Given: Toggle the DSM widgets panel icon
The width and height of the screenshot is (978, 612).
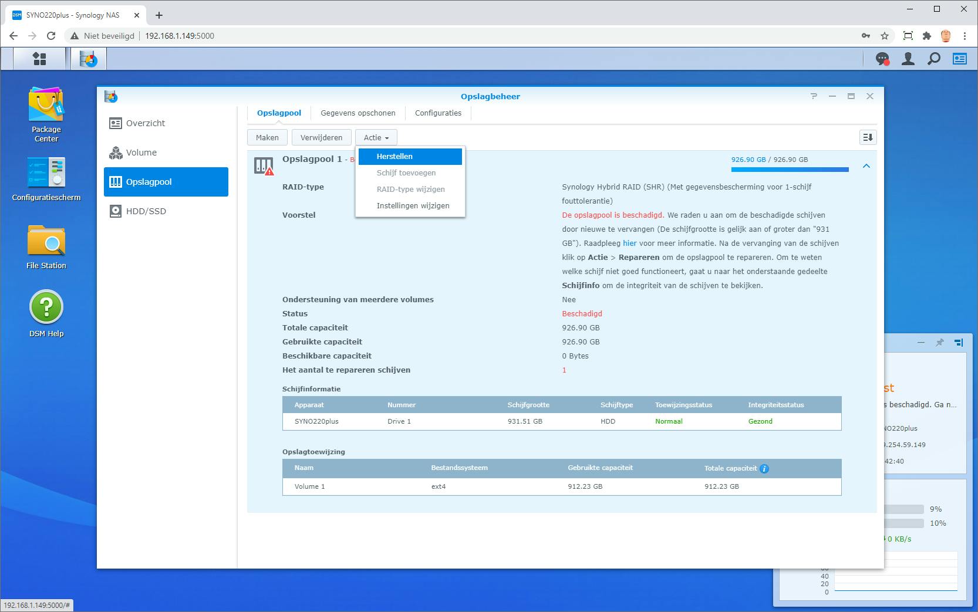Looking at the screenshot, I should pyautogui.click(x=960, y=59).
